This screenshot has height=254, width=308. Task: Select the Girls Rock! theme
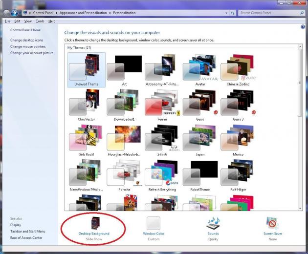click(86, 140)
